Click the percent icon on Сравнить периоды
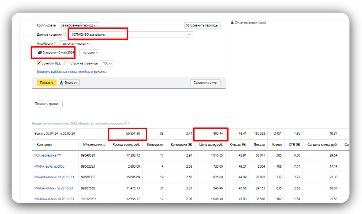Viewport: 362px width, 214px height. pyautogui.click(x=188, y=25)
